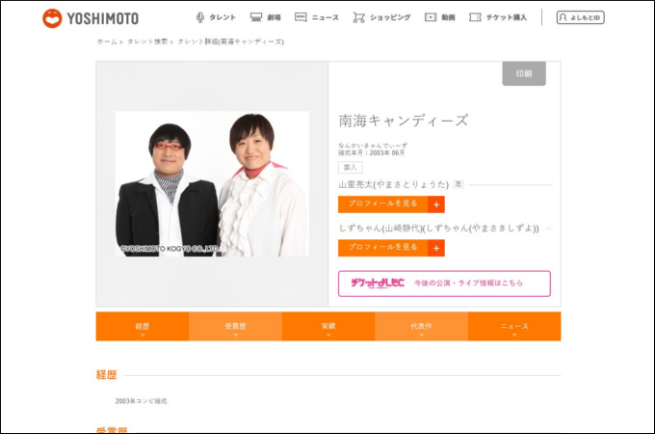Click the YOSHIMOTO wordmark text
This screenshot has width=655, height=434.
tap(103, 18)
